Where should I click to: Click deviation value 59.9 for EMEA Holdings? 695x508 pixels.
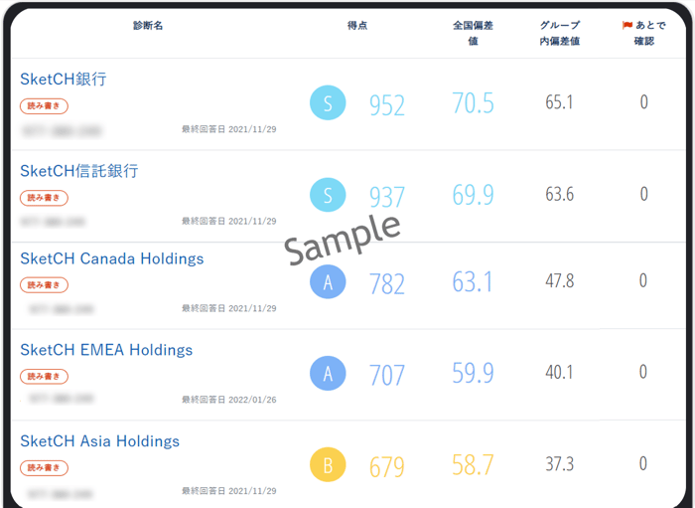click(473, 373)
